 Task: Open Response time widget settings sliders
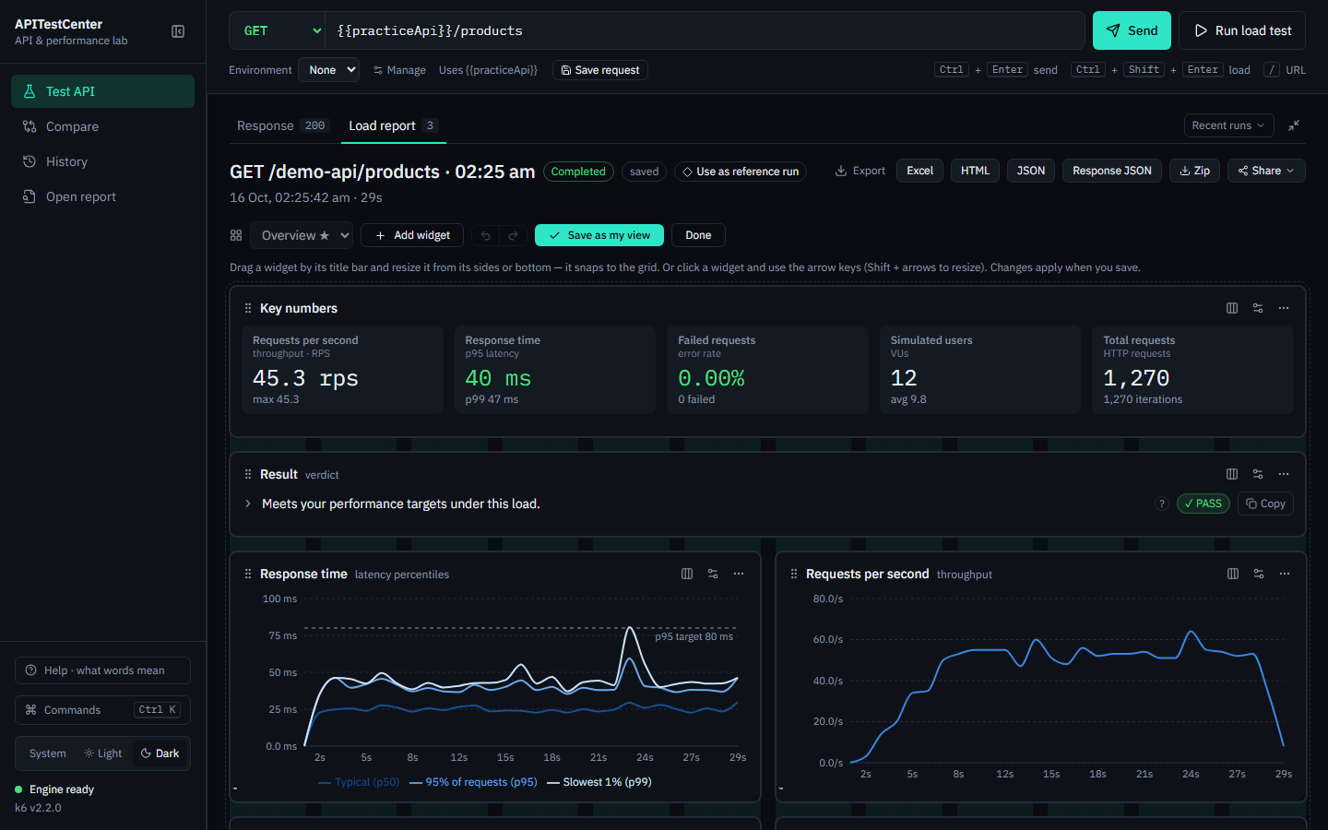click(x=713, y=574)
